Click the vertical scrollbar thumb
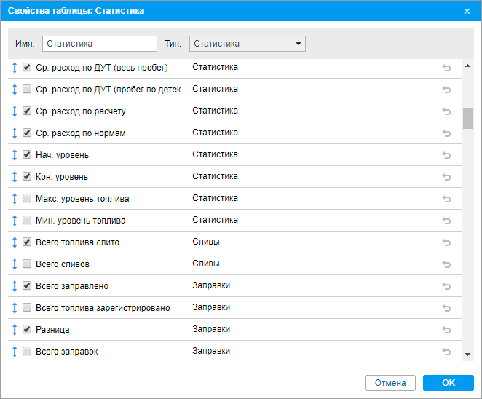 (x=467, y=119)
